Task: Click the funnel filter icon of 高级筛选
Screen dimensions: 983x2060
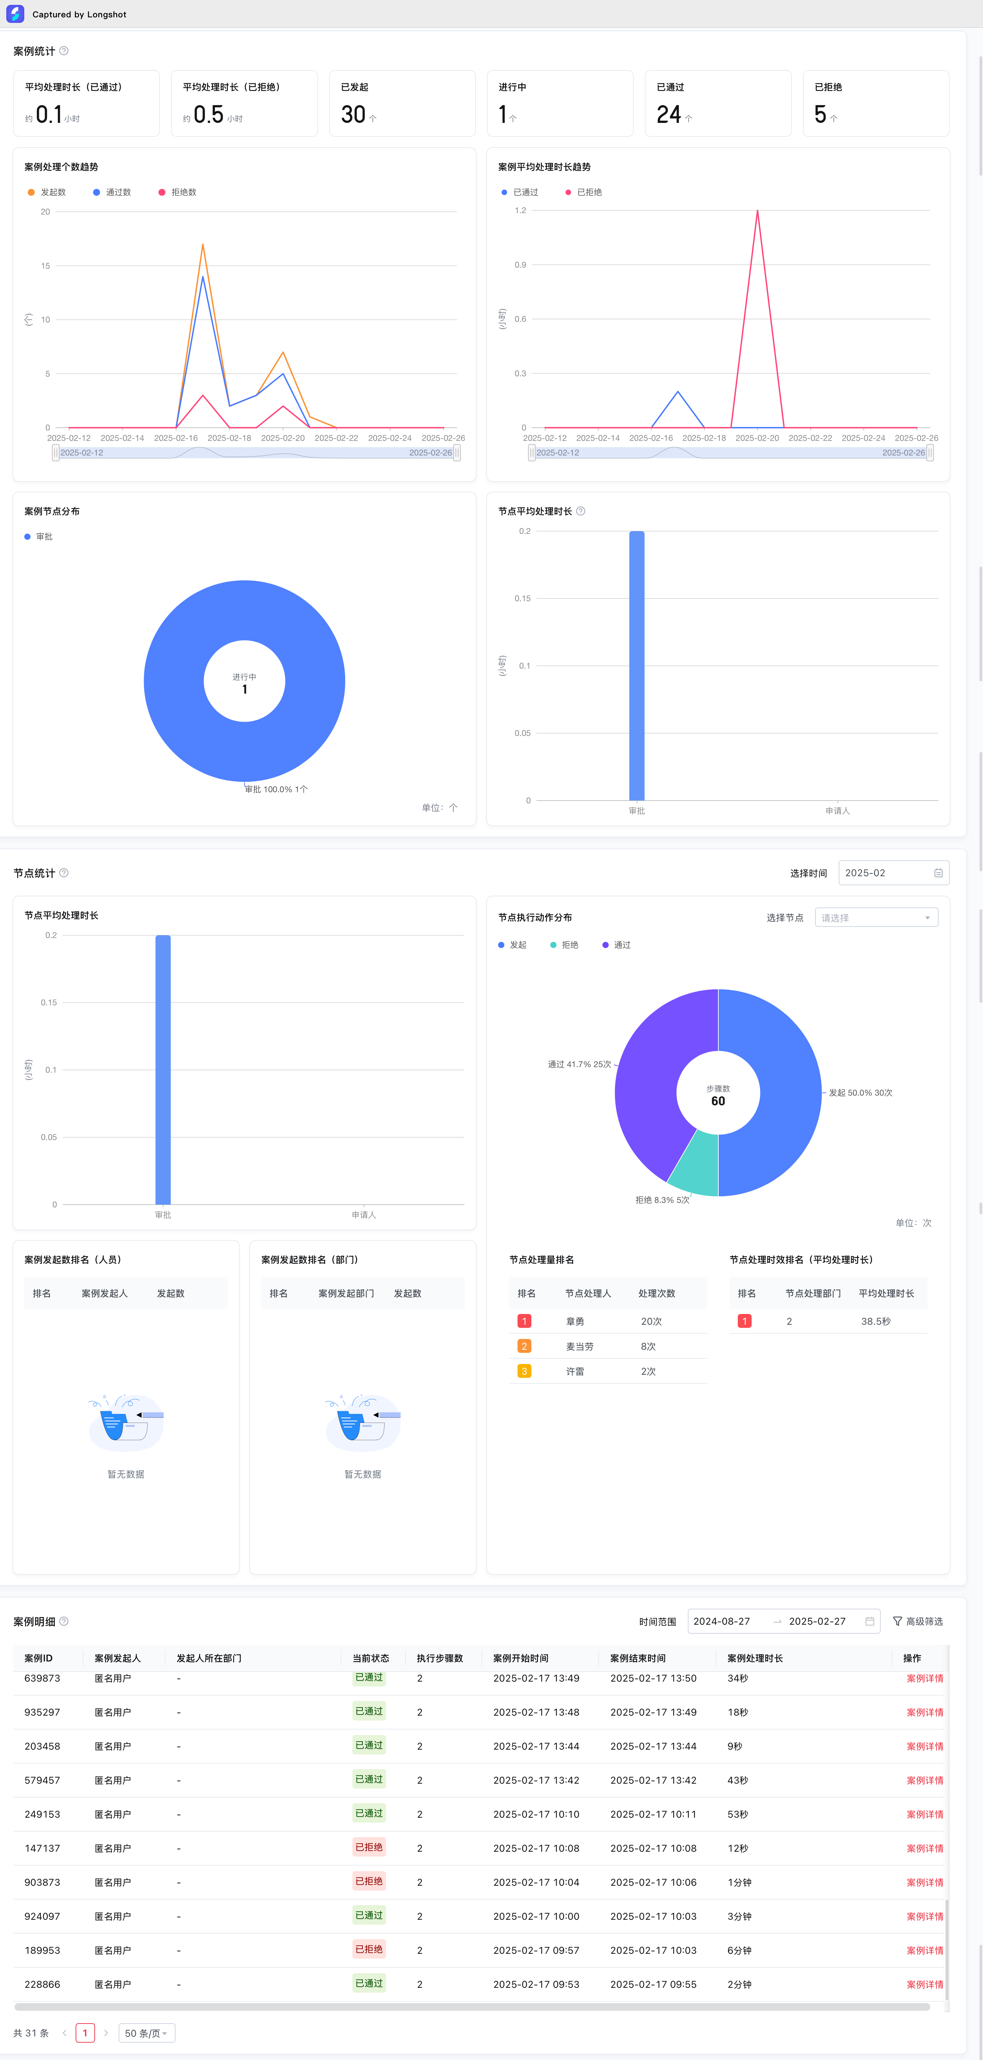Action: (x=897, y=1621)
